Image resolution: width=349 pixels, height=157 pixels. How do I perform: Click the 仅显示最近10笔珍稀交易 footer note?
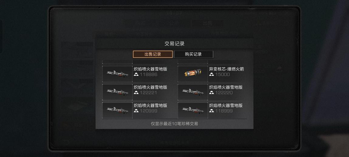pyautogui.click(x=174, y=124)
